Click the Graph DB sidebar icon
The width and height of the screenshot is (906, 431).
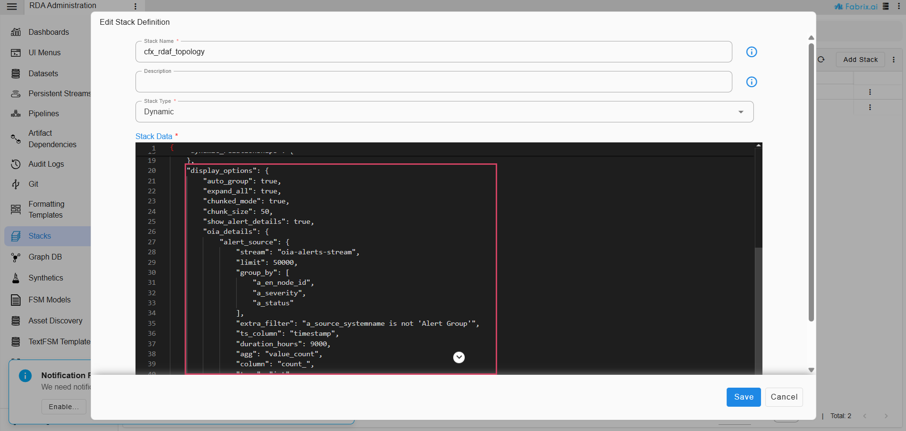[16, 257]
